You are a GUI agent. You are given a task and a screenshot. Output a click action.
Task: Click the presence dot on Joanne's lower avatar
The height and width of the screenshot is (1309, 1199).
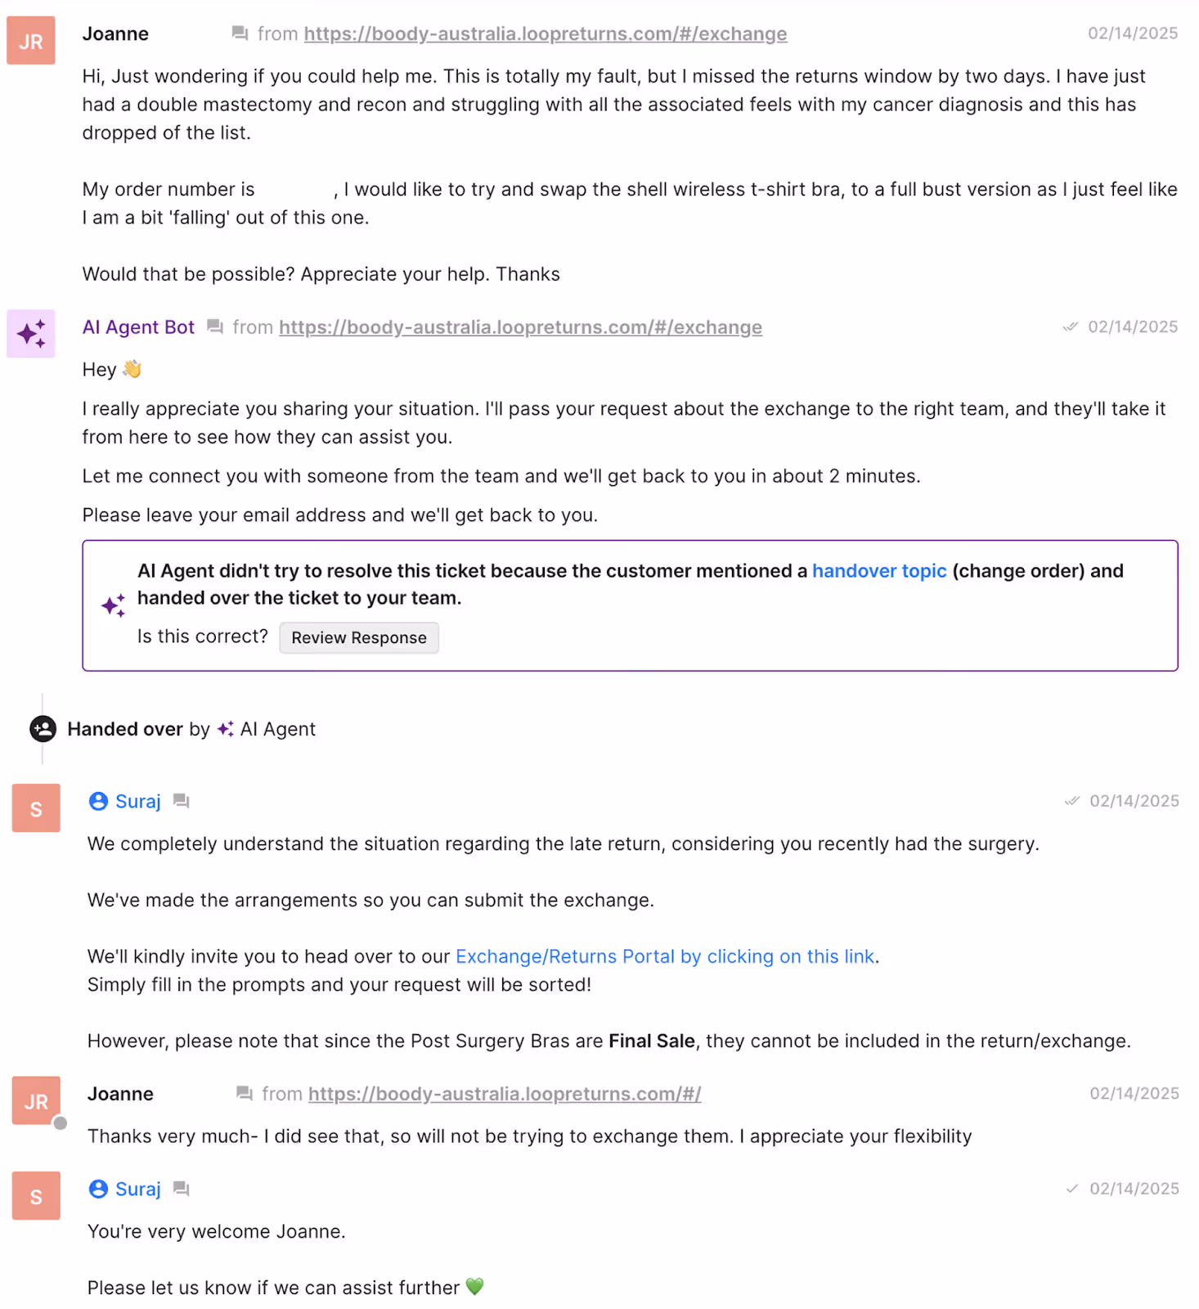(x=61, y=1123)
